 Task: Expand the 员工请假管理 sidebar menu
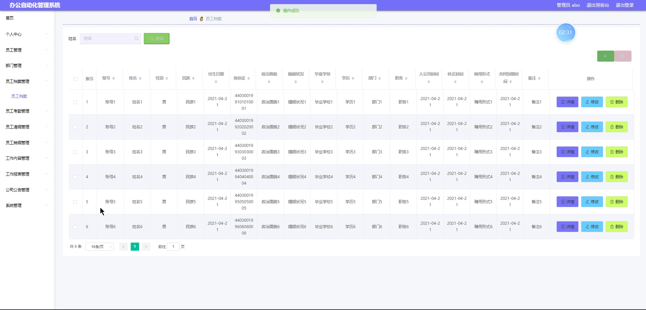click(x=27, y=127)
